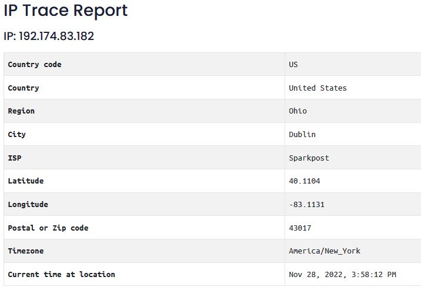Click the Longitude value -83.1131
The width and height of the screenshot is (421, 290).
click(306, 205)
